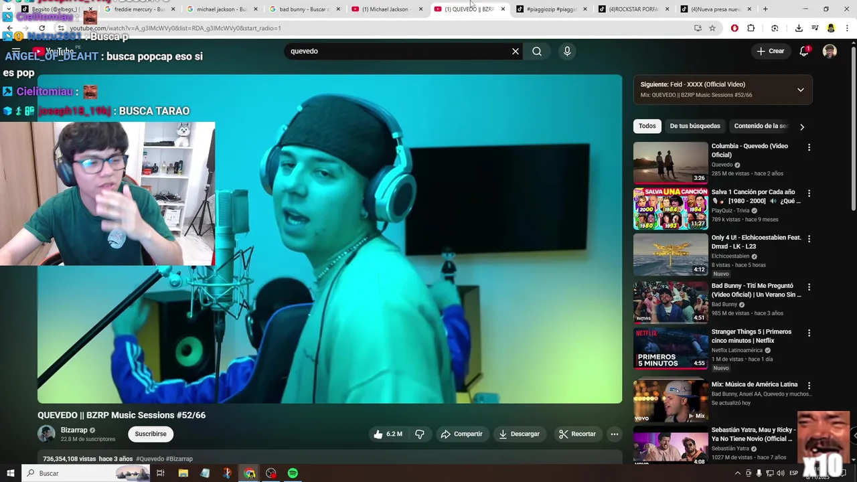This screenshot has width=857, height=482.
Task: Click the Compartir button
Action: click(x=461, y=434)
